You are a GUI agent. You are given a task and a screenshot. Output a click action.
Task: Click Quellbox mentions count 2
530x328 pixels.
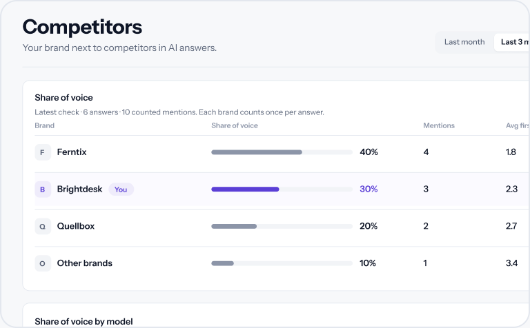pos(426,226)
